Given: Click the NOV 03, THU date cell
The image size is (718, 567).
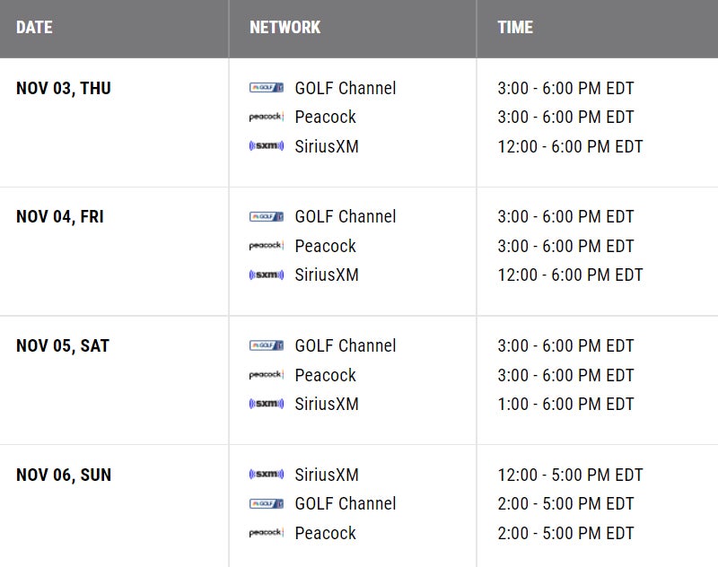Looking at the screenshot, I should point(64,89).
